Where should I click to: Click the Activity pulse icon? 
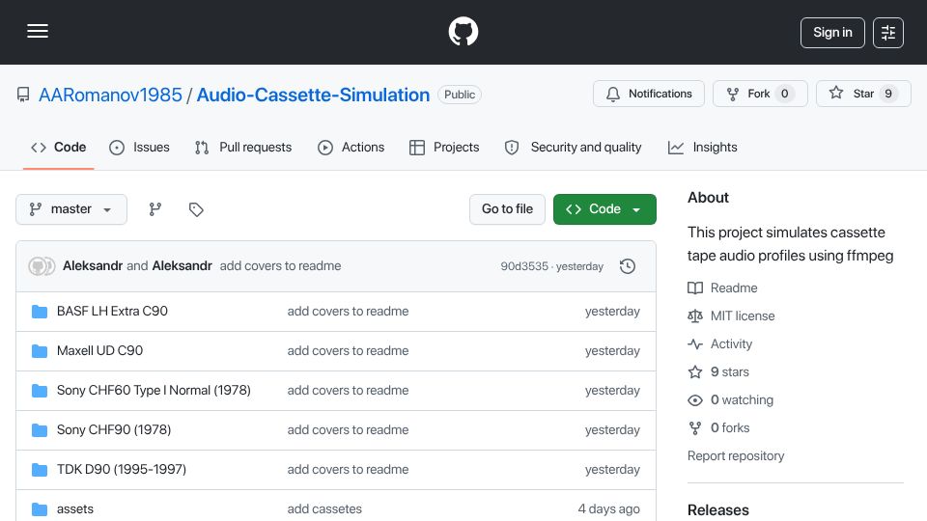click(x=695, y=343)
